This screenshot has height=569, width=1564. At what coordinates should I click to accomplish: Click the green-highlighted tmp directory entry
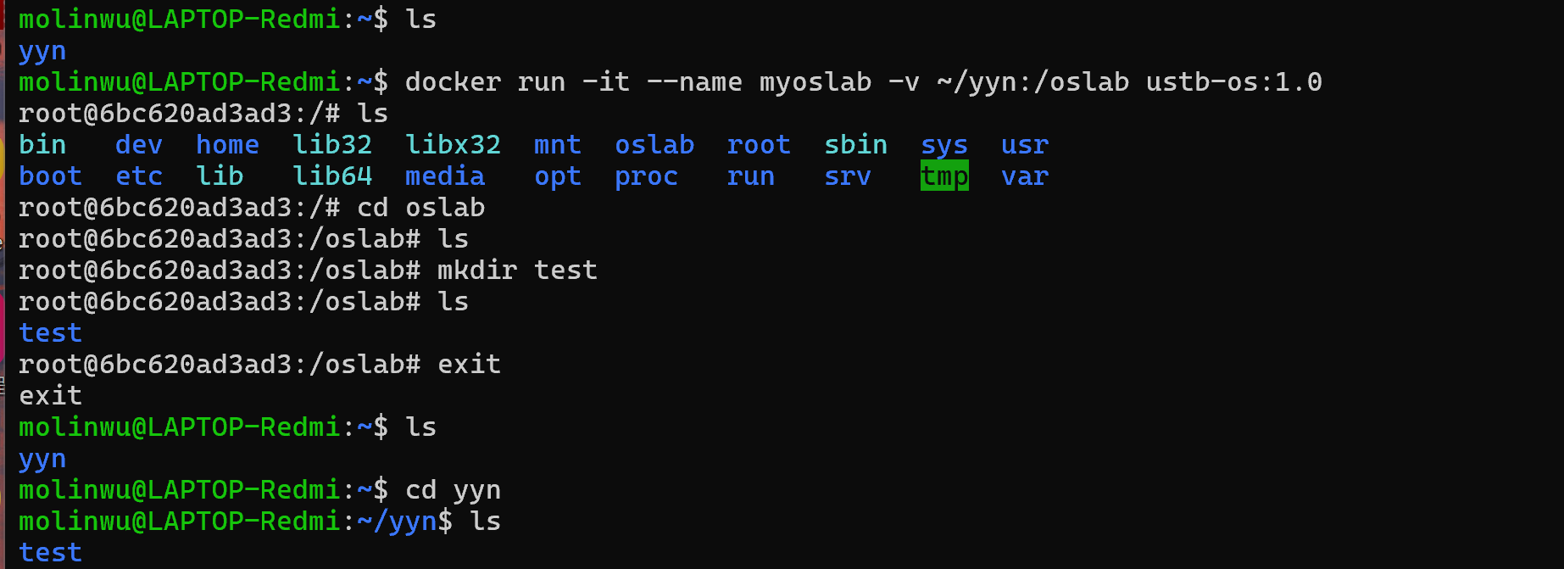point(943,176)
